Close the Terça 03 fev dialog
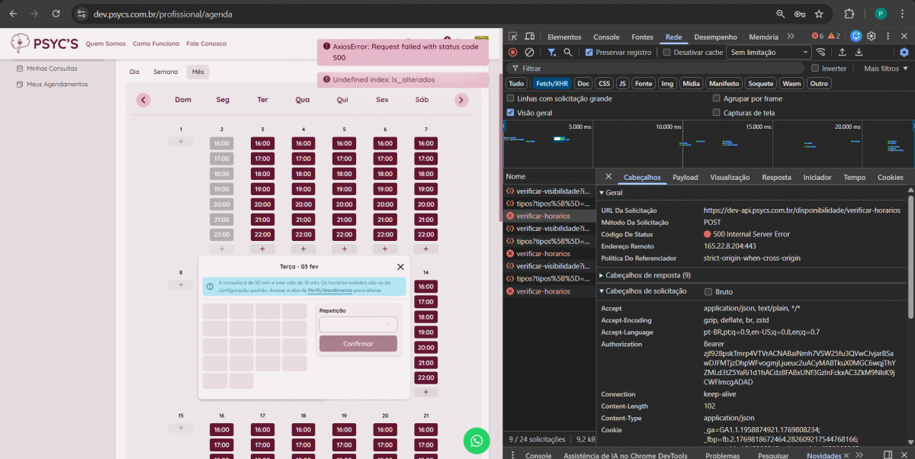The width and height of the screenshot is (915, 459). pyautogui.click(x=400, y=267)
